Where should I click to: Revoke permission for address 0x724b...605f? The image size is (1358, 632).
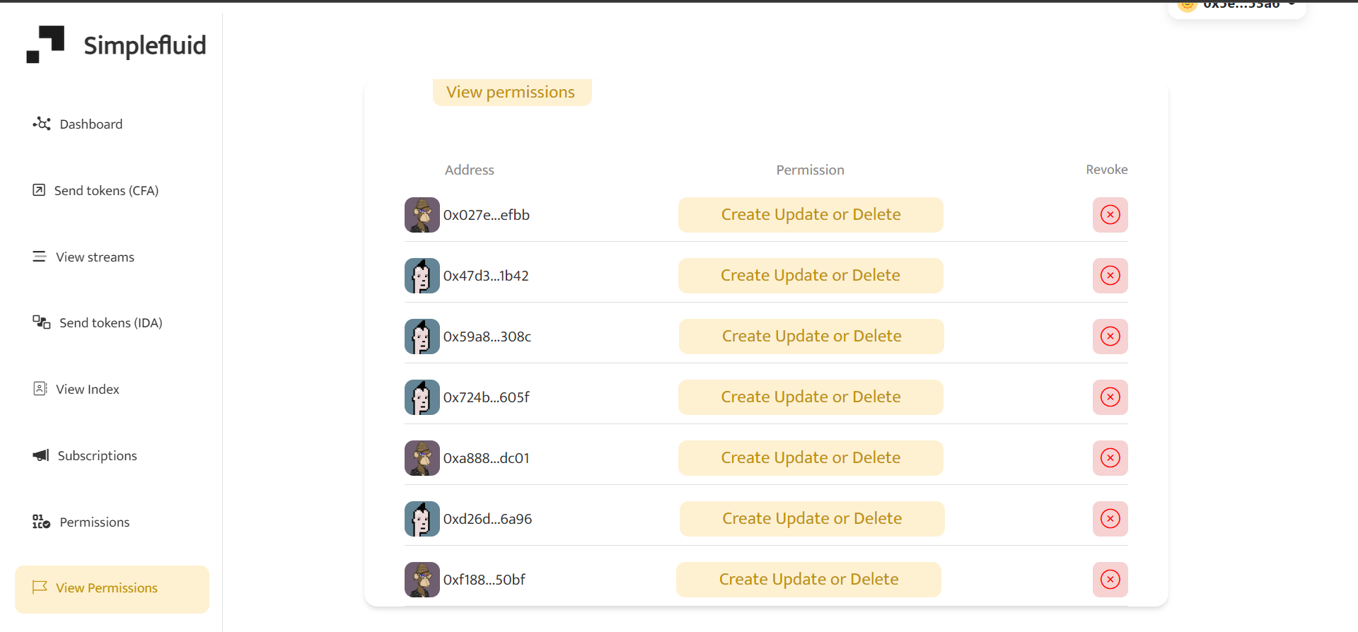pyautogui.click(x=1110, y=397)
